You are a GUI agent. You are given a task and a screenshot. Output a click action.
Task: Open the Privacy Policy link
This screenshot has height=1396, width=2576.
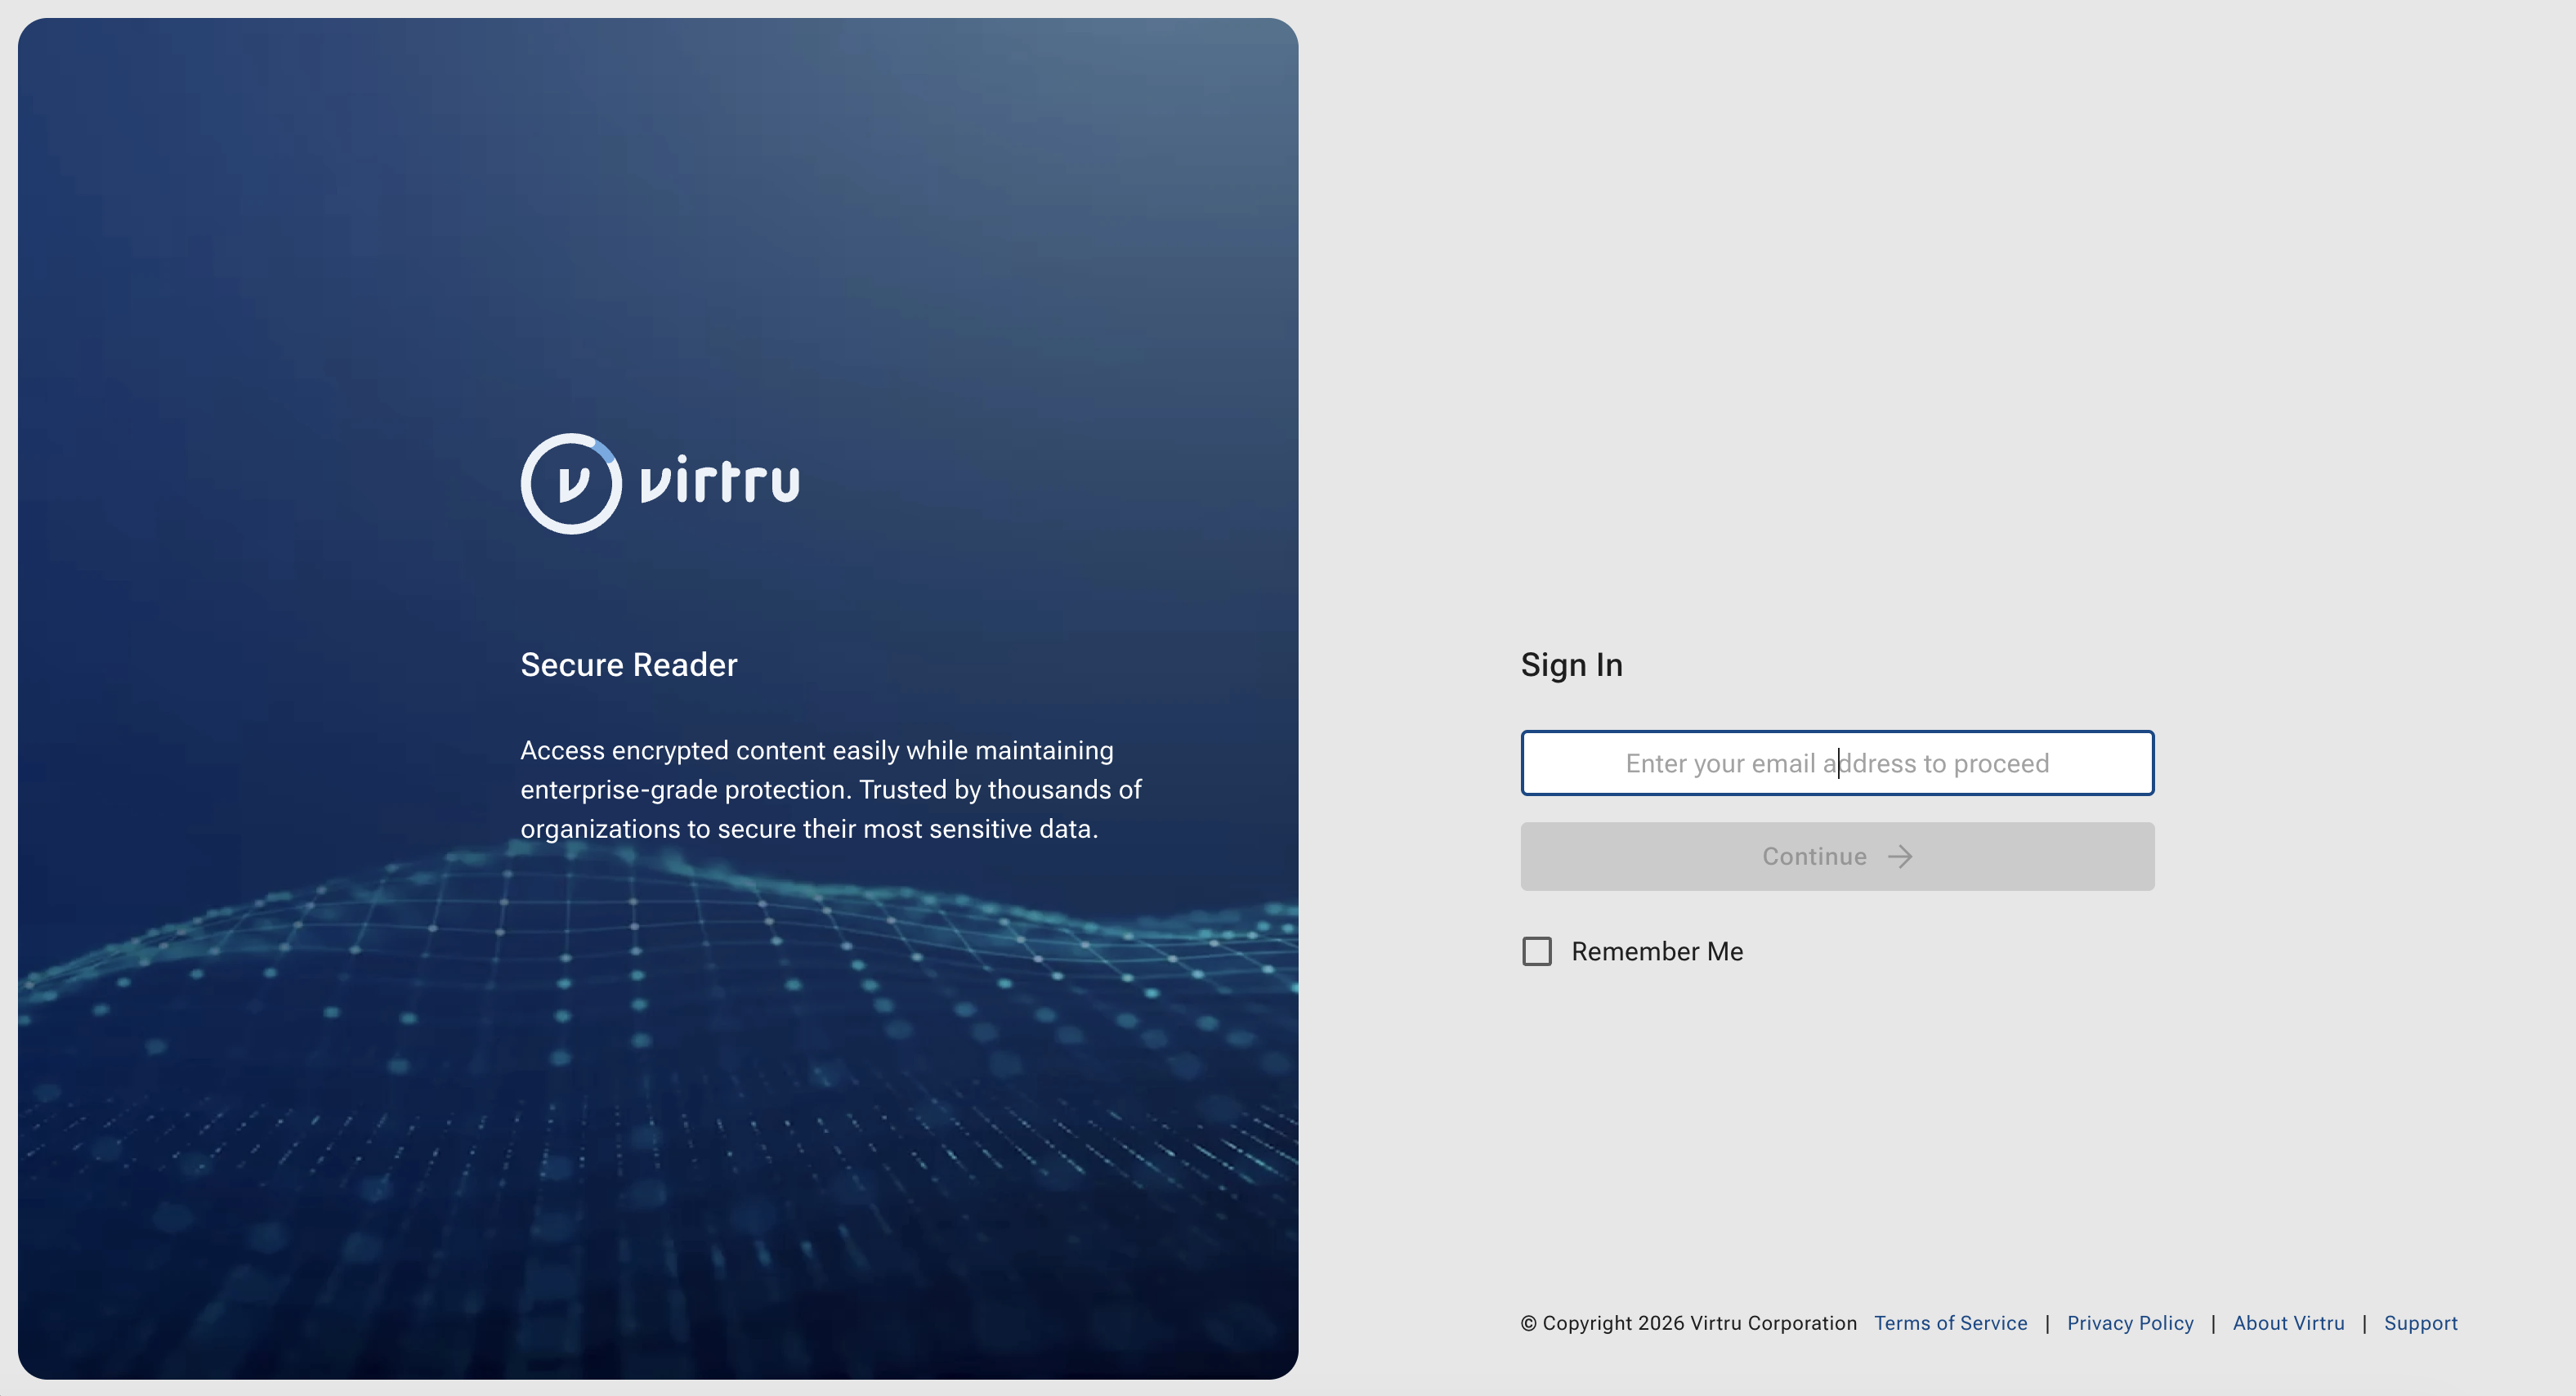coord(2130,1323)
